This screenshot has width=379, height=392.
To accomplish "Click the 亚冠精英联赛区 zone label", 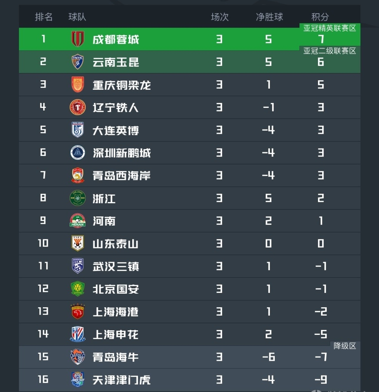I will click(330, 28).
